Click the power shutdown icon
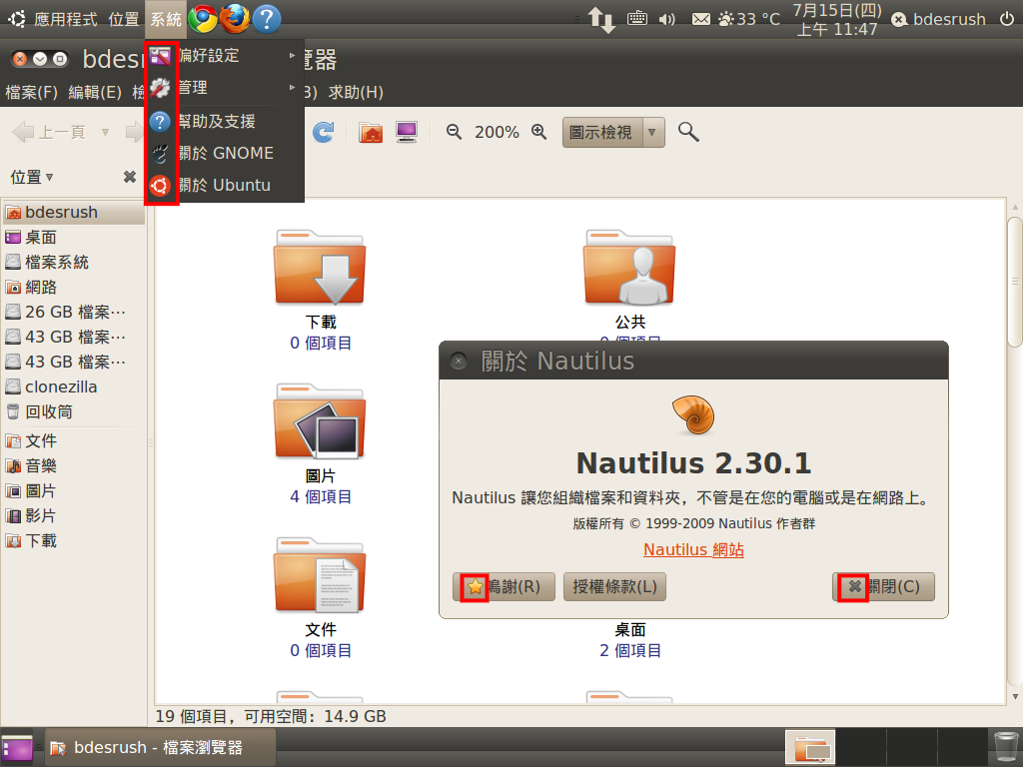Screen dimensions: 1023x767 pyautogui.click(x=1007, y=20)
